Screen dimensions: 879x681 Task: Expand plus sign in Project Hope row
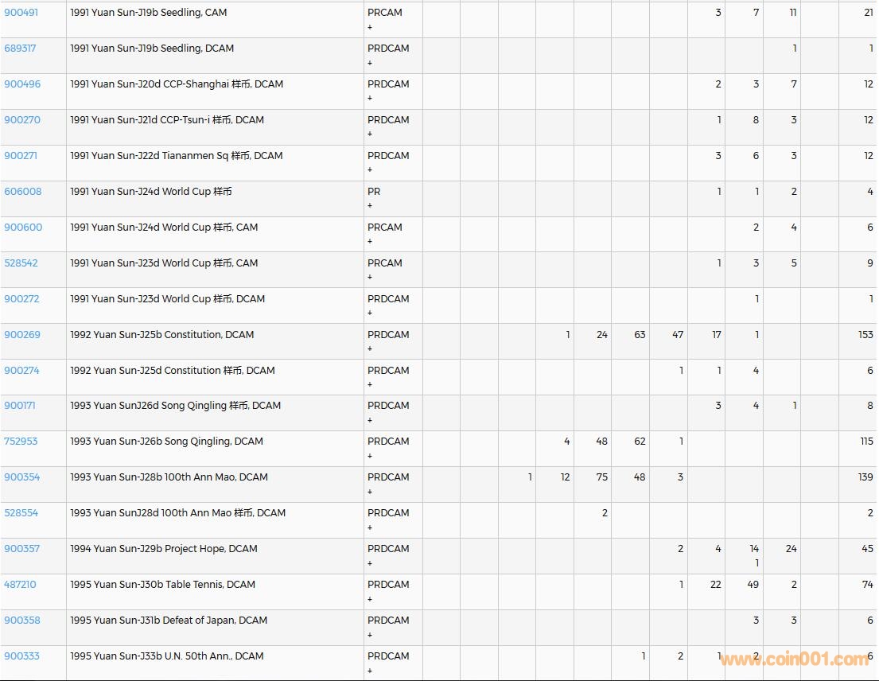(370, 563)
